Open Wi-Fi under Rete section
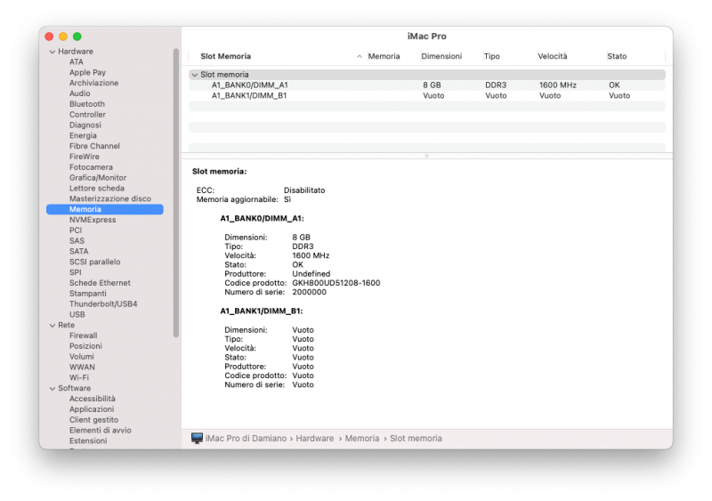 [x=79, y=377]
